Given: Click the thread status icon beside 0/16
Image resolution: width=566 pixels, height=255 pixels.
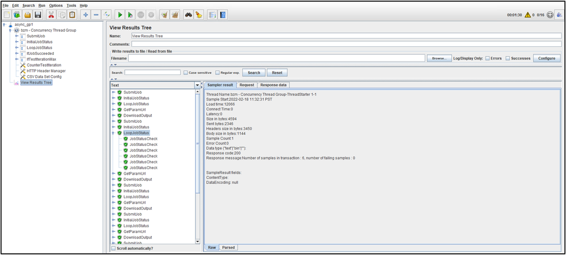Looking at the screenshot, I should (550, 15).
